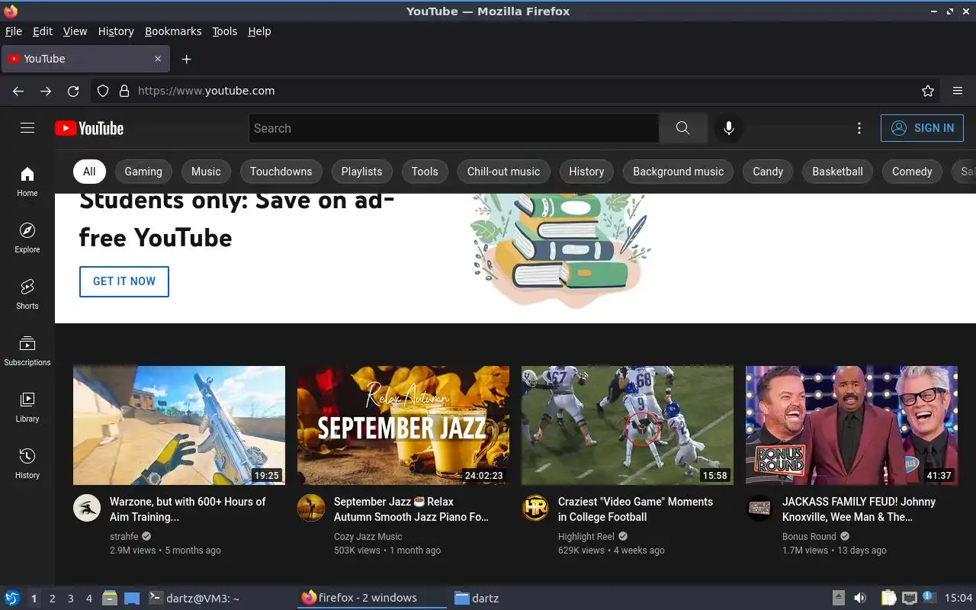The image size is (976, 610).
Task: Open the View menu
Action: [75, 31]
